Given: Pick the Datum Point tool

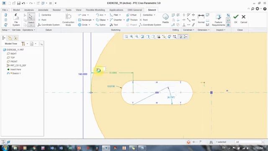Looking at the screenshot, I should [x=42, y=20].
